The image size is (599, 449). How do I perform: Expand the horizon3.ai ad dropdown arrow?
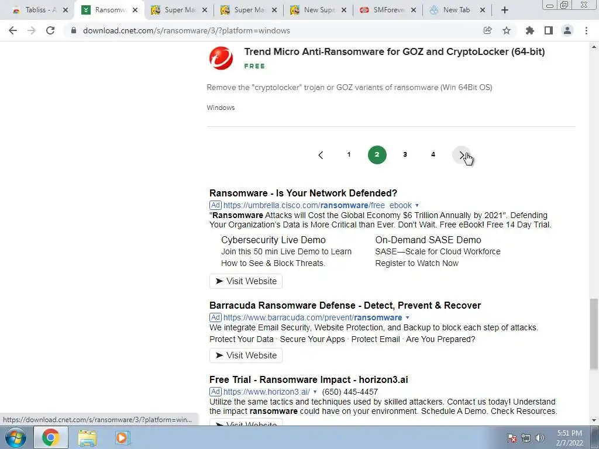(315, 392)
